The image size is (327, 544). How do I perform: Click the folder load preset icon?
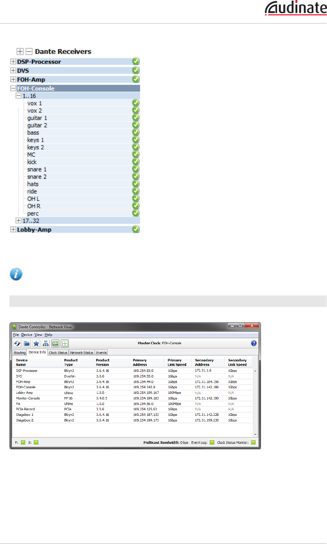tap(27, 343)
